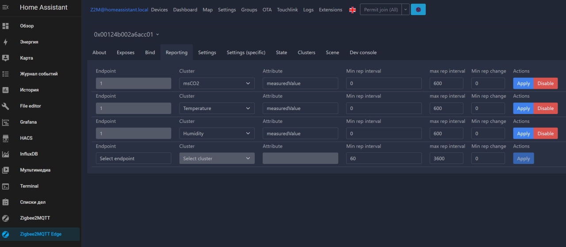Click the Z2M@homeassistant.local link

(x=119, y=10)
